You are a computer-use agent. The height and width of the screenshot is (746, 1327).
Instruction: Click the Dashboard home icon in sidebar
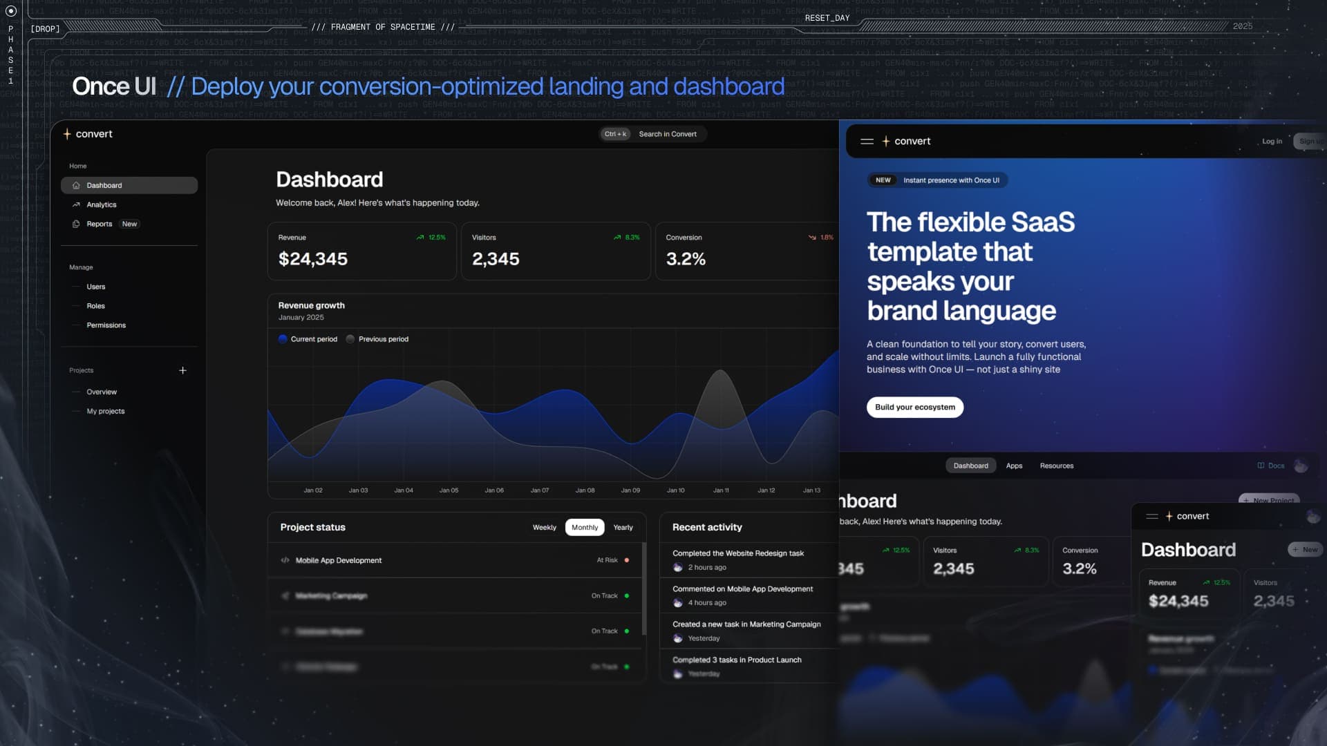[x=76, y=185]
